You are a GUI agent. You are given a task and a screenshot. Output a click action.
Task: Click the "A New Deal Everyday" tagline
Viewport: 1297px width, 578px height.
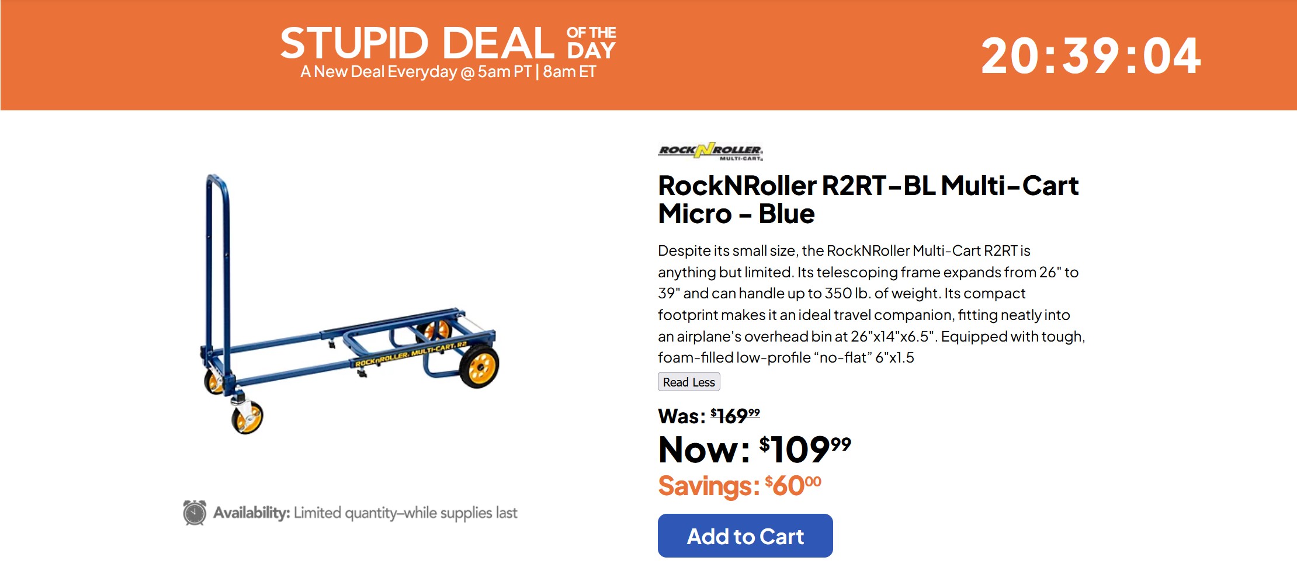(x=448, y=72)
